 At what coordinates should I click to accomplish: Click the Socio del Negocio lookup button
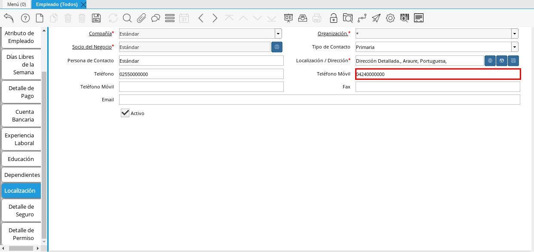pos(277,47)
